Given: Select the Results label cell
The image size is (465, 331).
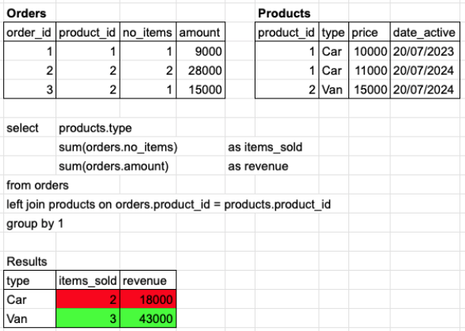Looking at the screenshot, I should [x=29, y=261].
